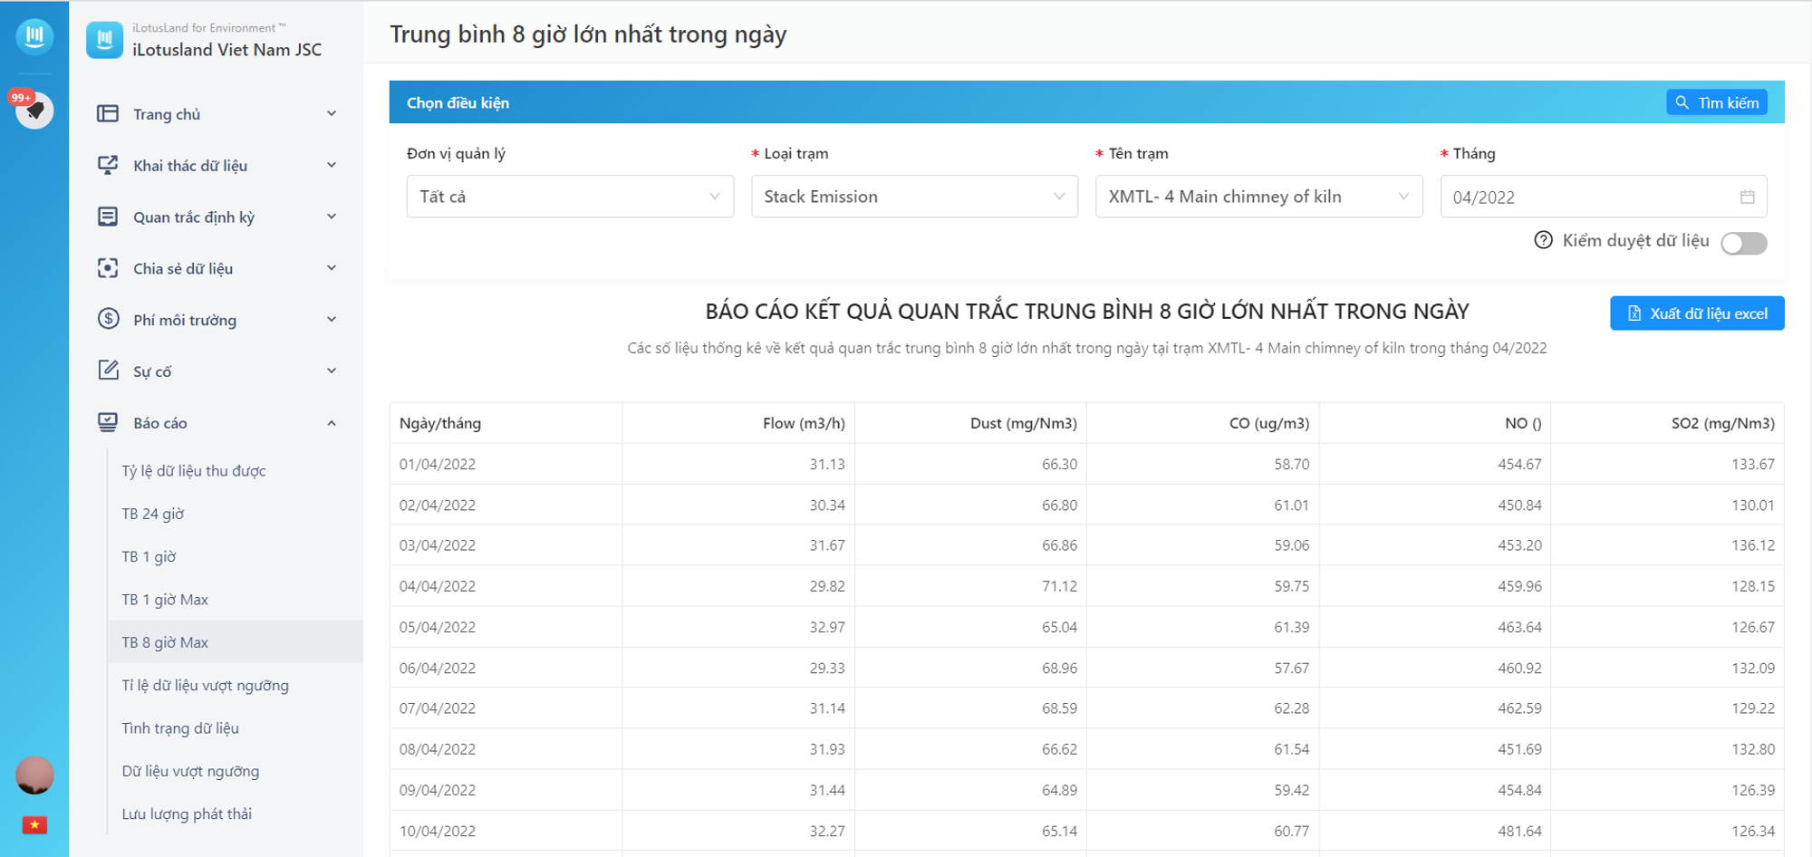This screenshot has height=857, width=1812.
Task: Click the Tìm kiếm search button
Action: pos(1717,102)
